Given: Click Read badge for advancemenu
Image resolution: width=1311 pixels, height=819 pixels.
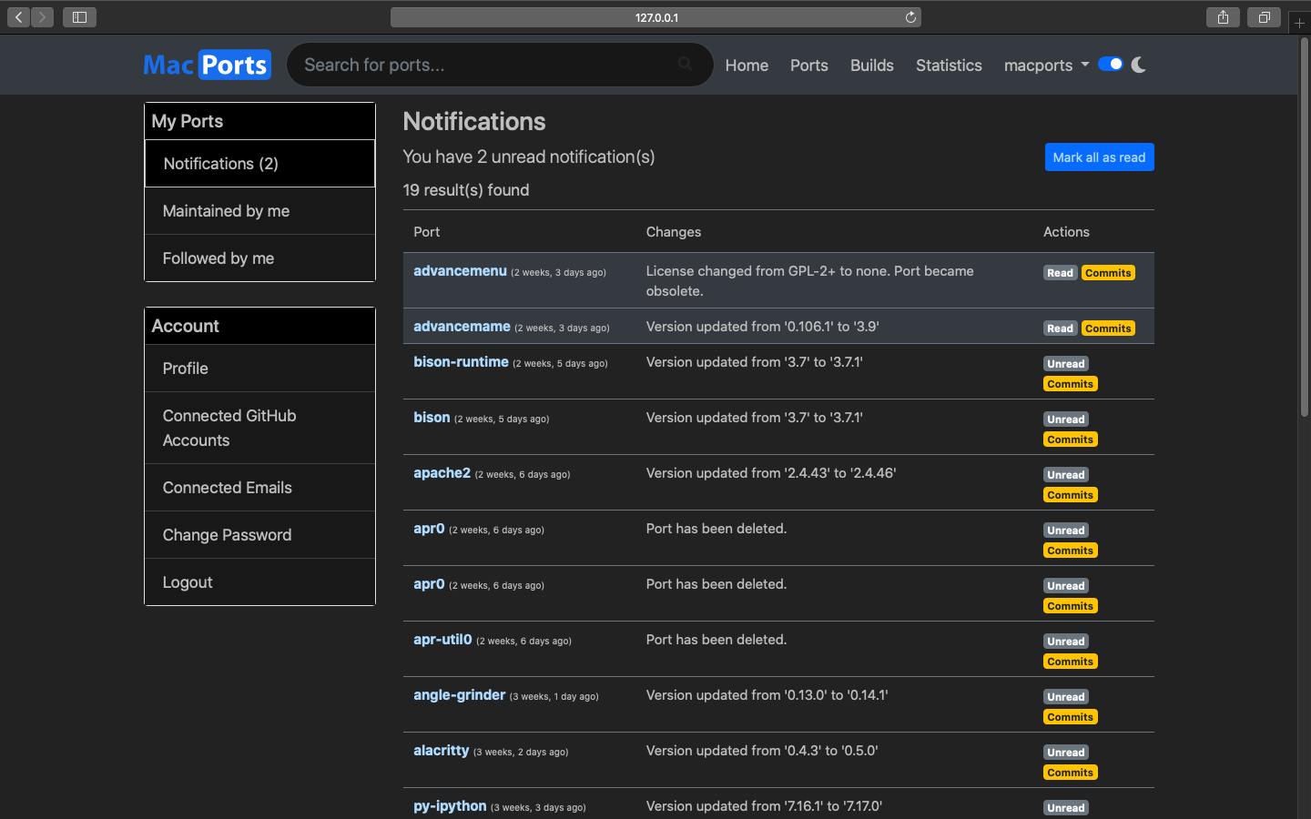Looking at the screenshot, I should (x=1060, y=273).
